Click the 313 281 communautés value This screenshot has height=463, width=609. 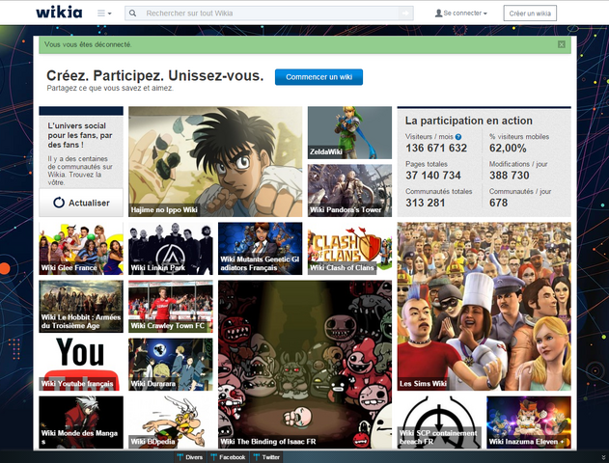click(x=426, y=203)
